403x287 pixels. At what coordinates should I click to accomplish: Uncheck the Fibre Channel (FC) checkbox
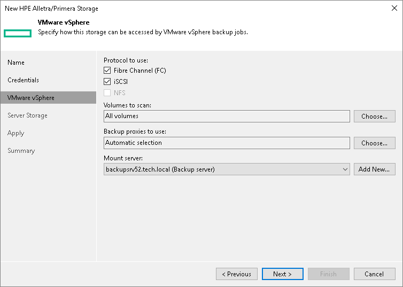click(107, 71)
